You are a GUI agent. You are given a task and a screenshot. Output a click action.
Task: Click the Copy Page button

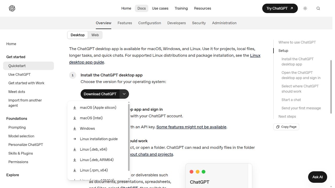tap(286, 127)
